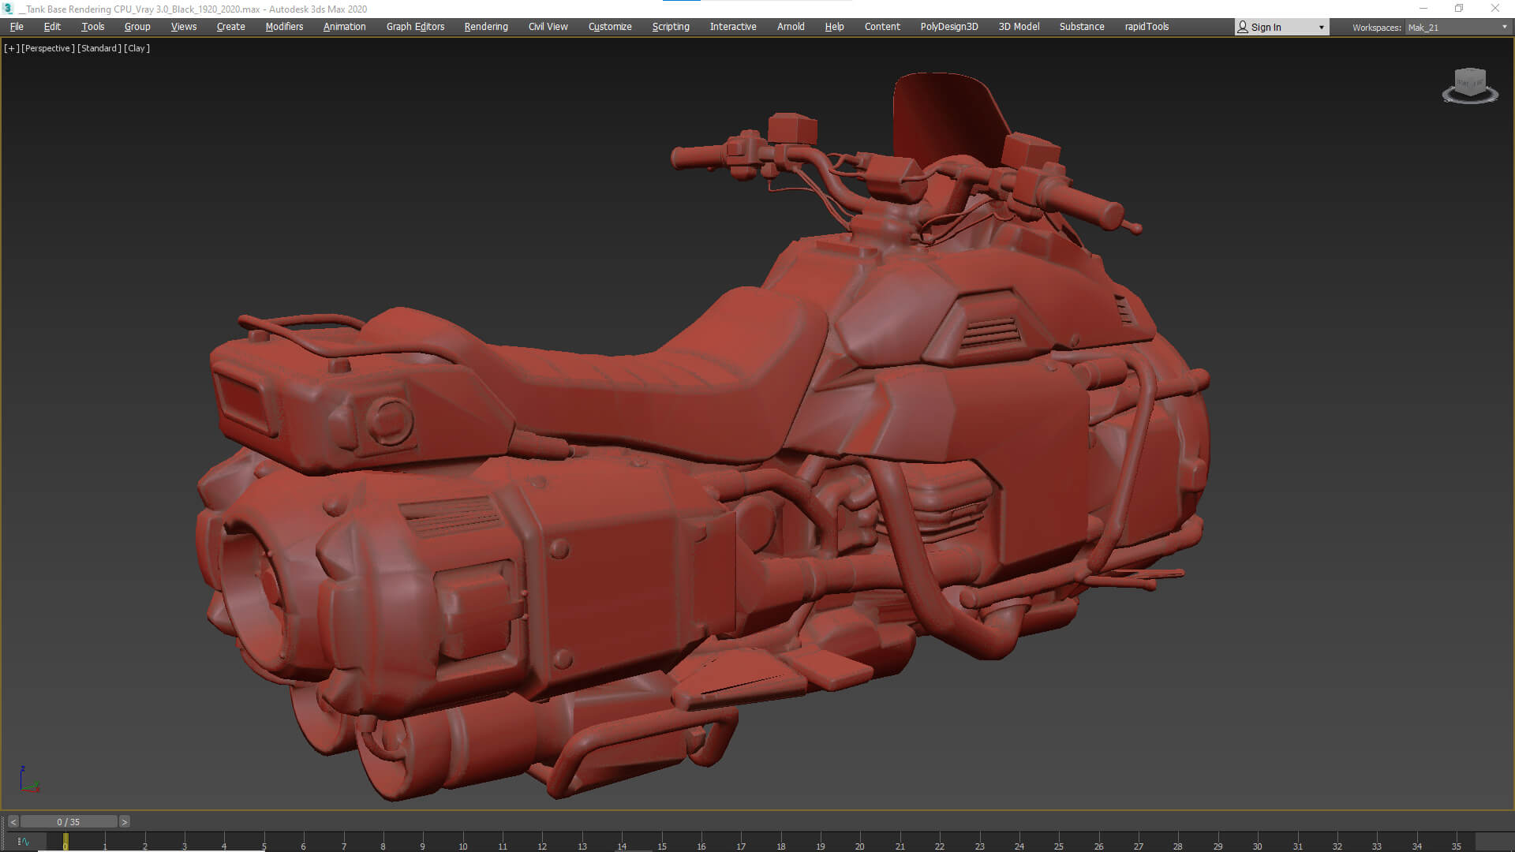Click the ViewCube navigation widget
This screenshot has width=1515, height=852.
(x=1470, y=85)
